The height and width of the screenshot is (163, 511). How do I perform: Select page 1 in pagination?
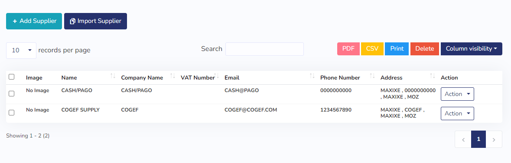[x=478, y=139]
